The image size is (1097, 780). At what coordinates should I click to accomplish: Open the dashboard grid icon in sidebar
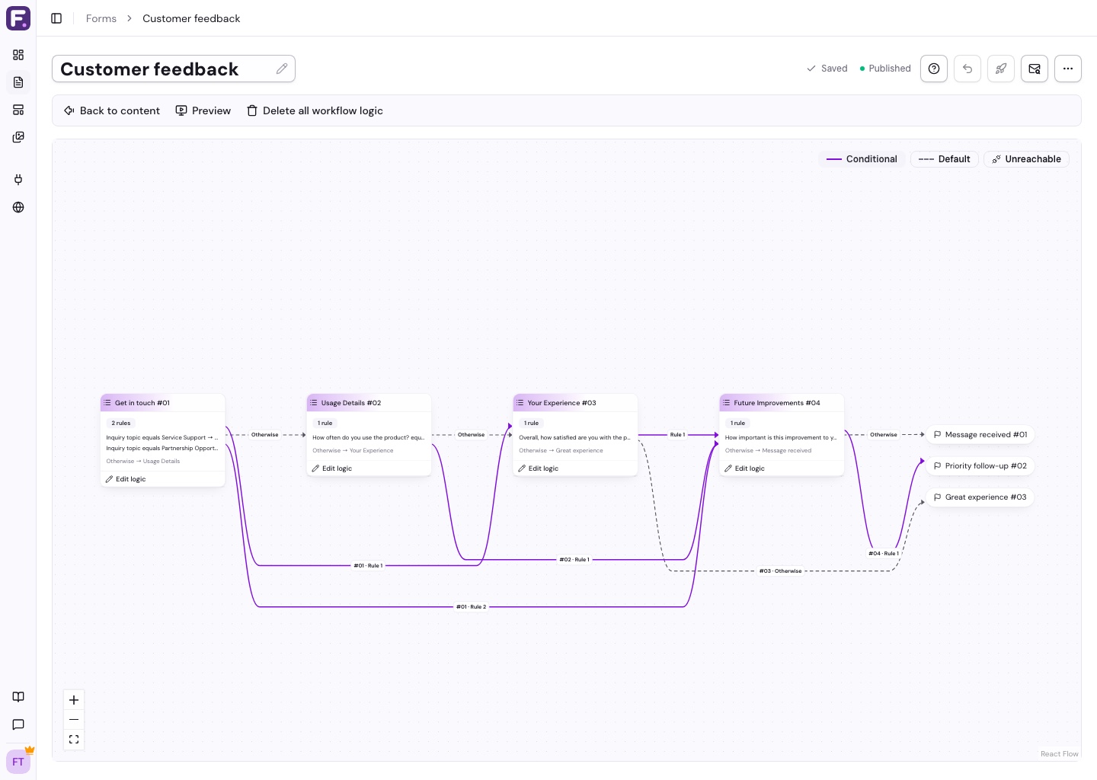[x=18, y=55]
